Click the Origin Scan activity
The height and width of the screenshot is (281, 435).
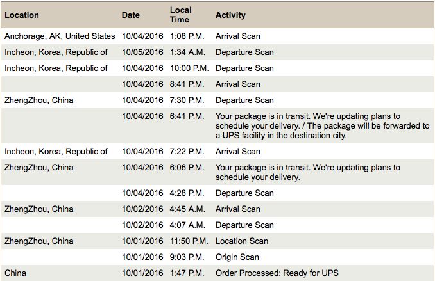237,257
